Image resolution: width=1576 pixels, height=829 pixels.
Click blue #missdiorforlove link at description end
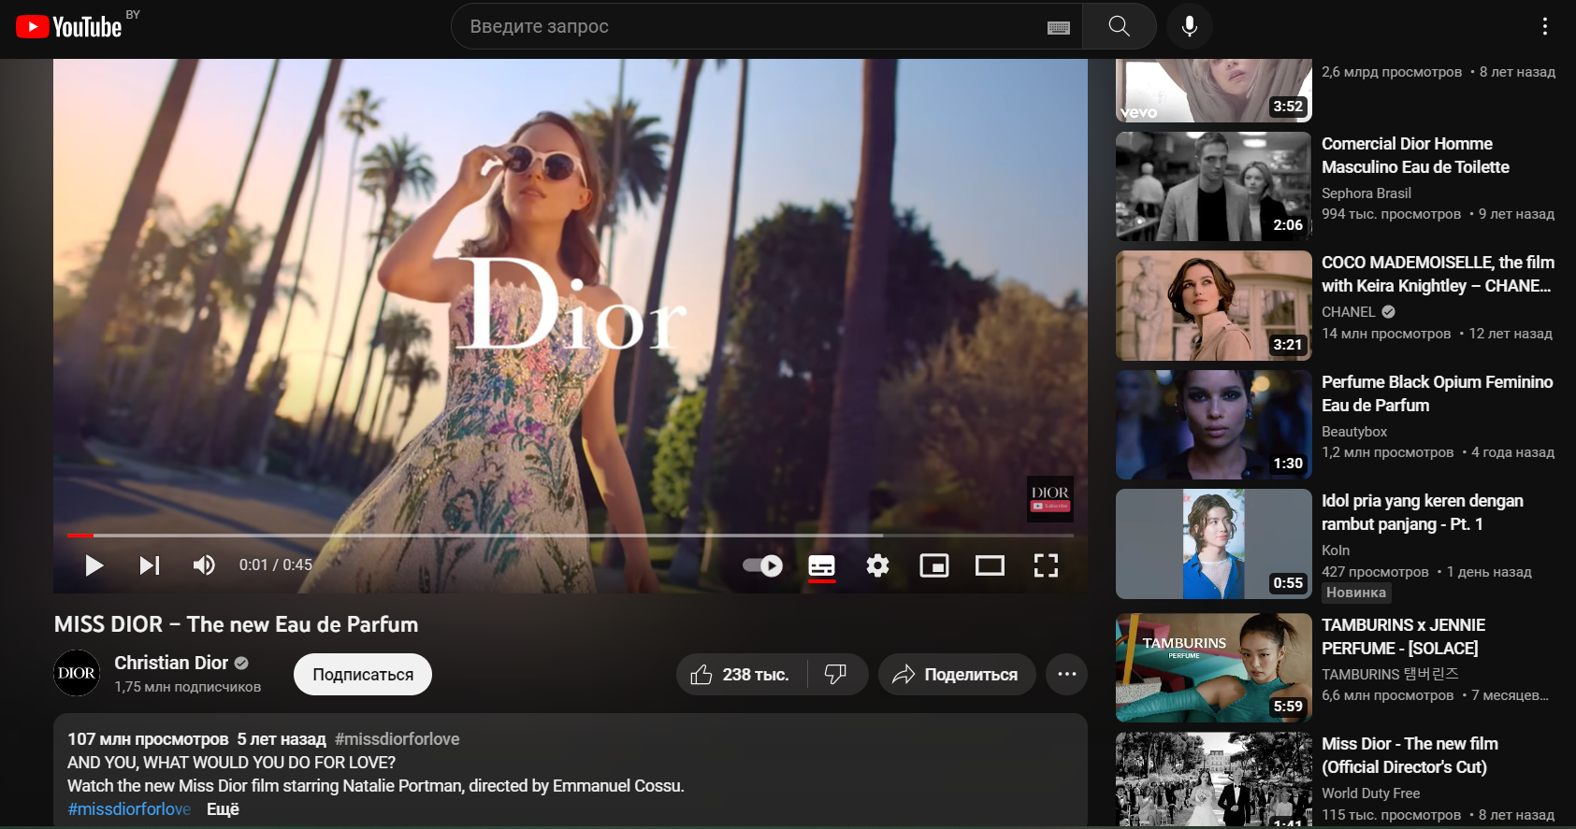[x=129, y=809]
